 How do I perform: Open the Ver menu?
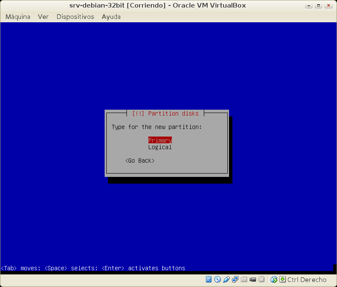click(x=43, y=17)
